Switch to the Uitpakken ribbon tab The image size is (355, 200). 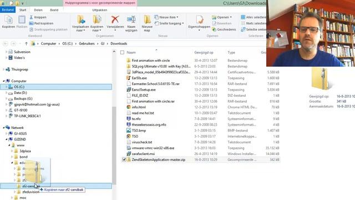pos(100,10)
